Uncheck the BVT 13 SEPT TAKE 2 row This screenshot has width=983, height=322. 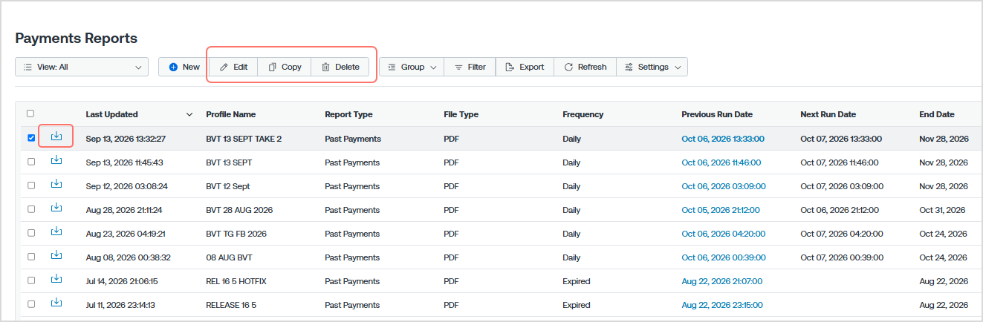point(30,138)
